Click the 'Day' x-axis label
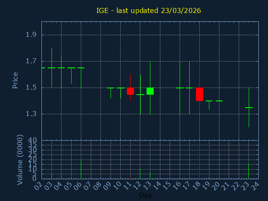Viewport: 268px width, 201px height. pyautogui.click(x=145, y=195)
